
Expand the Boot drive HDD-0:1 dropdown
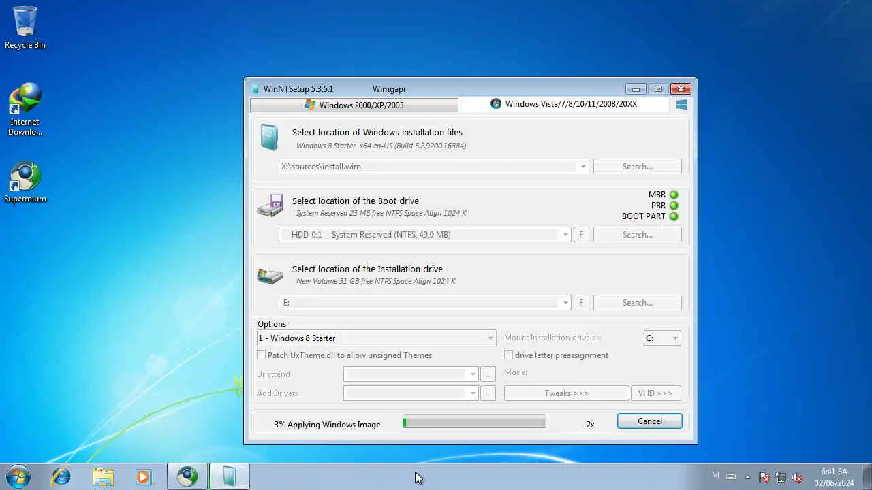[565, 235]
